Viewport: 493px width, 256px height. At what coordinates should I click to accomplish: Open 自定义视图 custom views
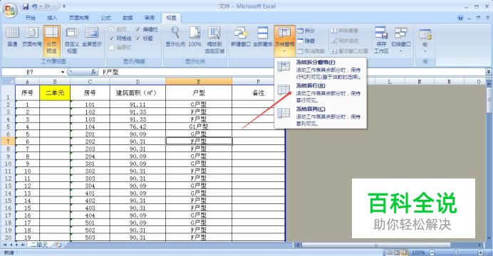(x=72, y=40)
